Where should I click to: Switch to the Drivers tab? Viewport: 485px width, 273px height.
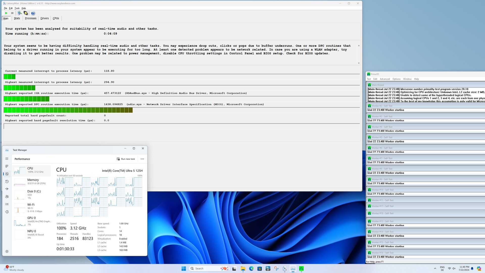(x=44, y=18)
